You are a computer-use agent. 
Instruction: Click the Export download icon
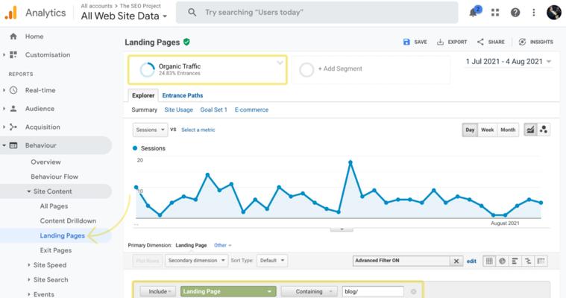point(441,42)
